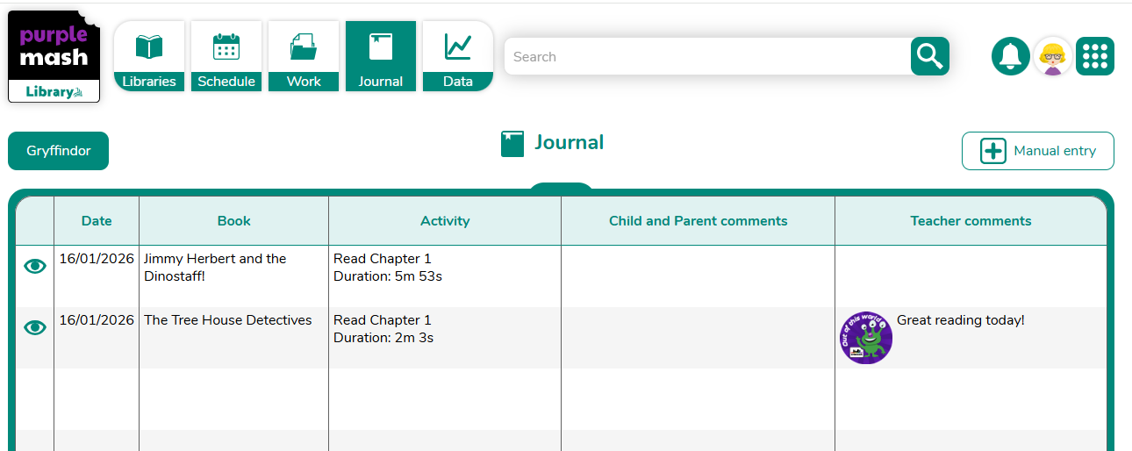Focus the Search input field
This screenshot has height=451, width=1132.
coord(707,57)
